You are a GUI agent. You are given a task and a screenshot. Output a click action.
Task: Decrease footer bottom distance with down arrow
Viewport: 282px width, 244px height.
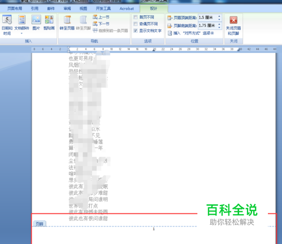219,27
